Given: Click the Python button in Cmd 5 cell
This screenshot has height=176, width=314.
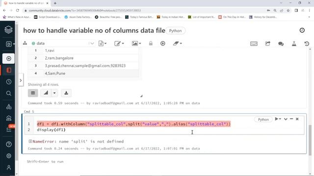Looking at the screenshot, I should (263, 119).
